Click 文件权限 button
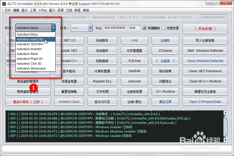This screenshot has height=156, width=234. pos(102,92)
